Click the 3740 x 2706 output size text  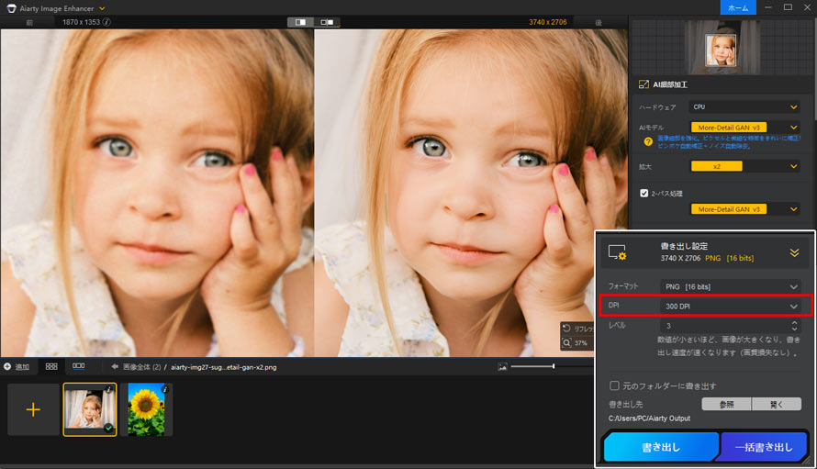coord(548,22)
